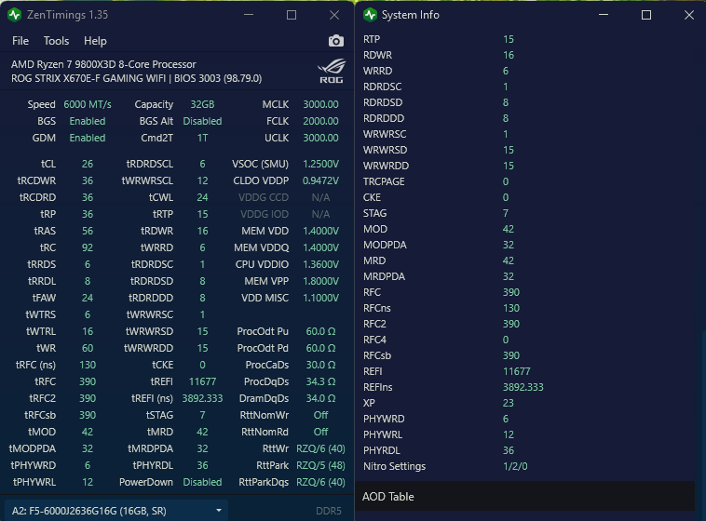Maximize the ZenTimings window
The image size is (706, 521).
[291, 15]
